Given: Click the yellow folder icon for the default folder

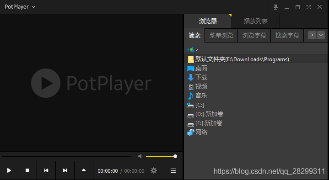Looking at the screenshot, I should [x=191, y=59].
